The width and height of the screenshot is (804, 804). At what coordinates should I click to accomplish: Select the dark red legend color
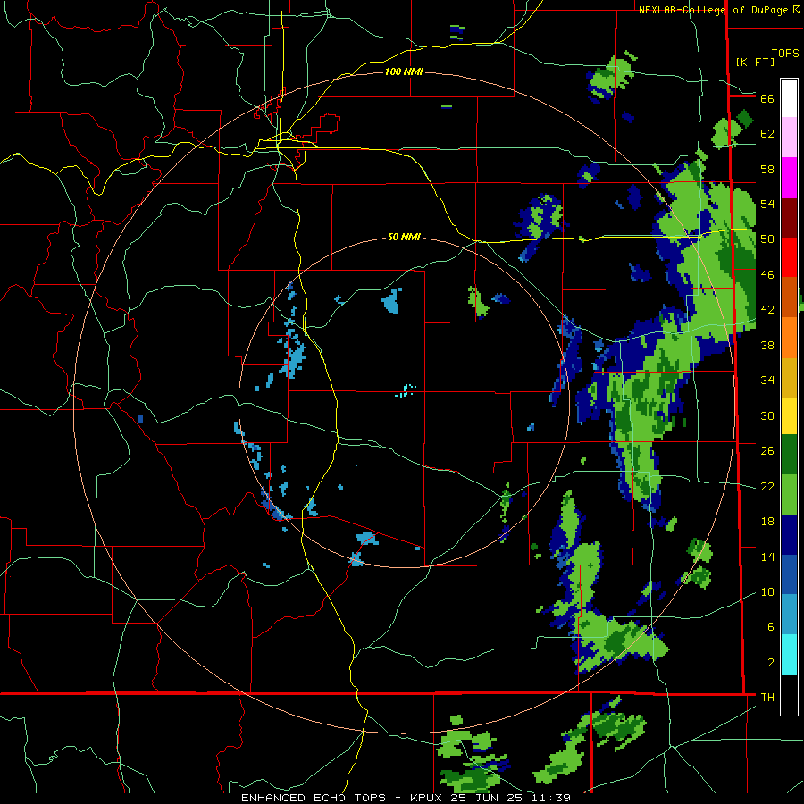[x=789, y=217]
